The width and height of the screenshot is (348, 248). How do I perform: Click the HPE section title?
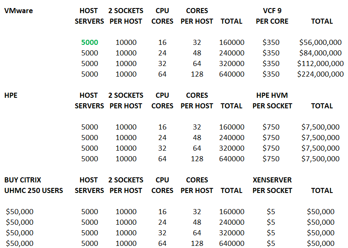coord(11,95)
